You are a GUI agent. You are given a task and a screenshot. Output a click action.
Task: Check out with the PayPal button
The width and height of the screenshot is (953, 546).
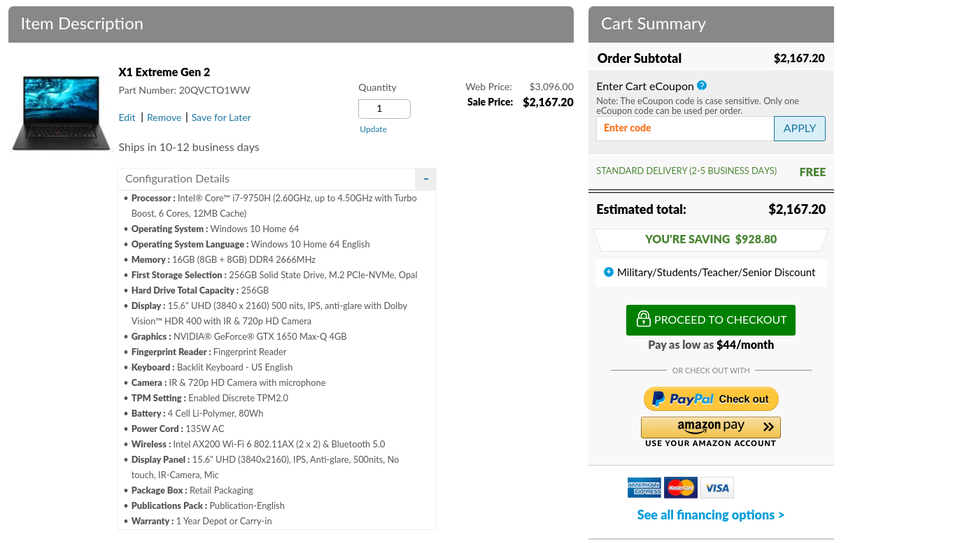coord(711,398)
